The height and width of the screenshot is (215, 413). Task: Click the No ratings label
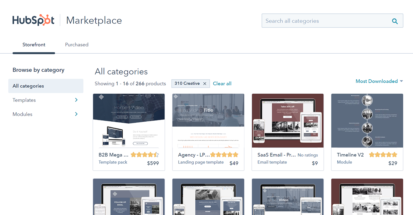(308, 155)
